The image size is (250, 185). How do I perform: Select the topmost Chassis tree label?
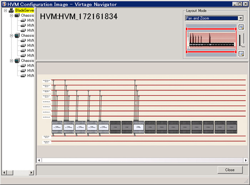pos(27,15)
